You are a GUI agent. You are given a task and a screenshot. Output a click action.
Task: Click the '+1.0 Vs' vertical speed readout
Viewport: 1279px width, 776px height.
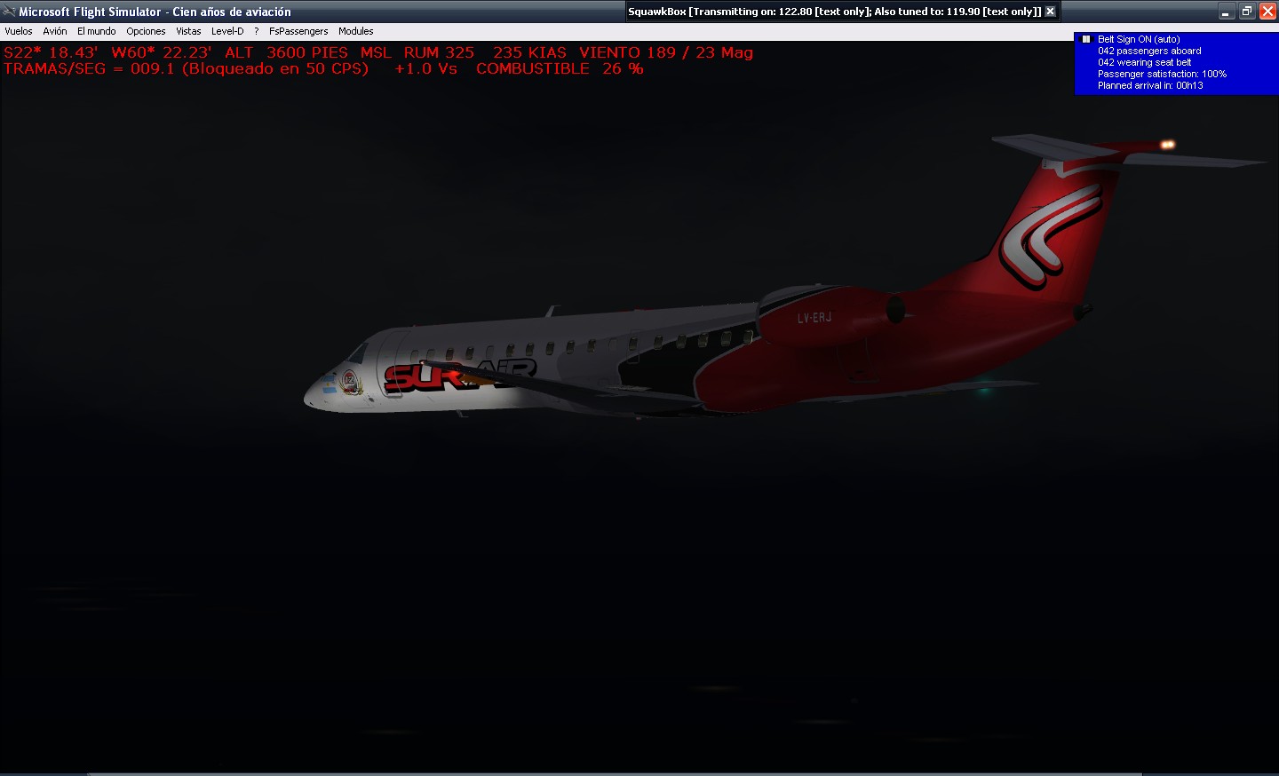[426, 68]
